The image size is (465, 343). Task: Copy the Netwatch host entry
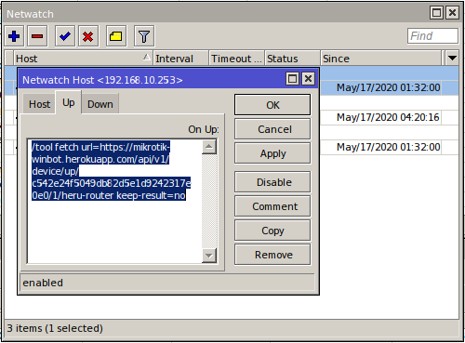click(272, 231)
